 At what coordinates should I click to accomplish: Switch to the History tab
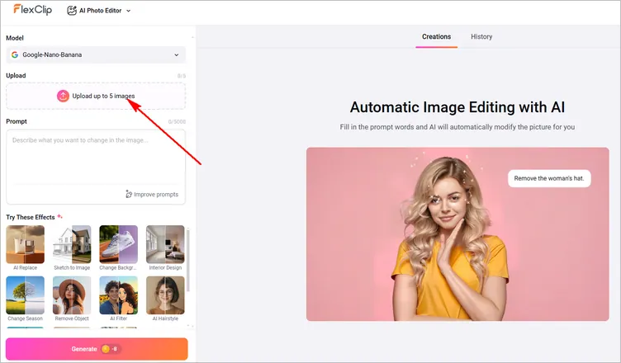481,37
